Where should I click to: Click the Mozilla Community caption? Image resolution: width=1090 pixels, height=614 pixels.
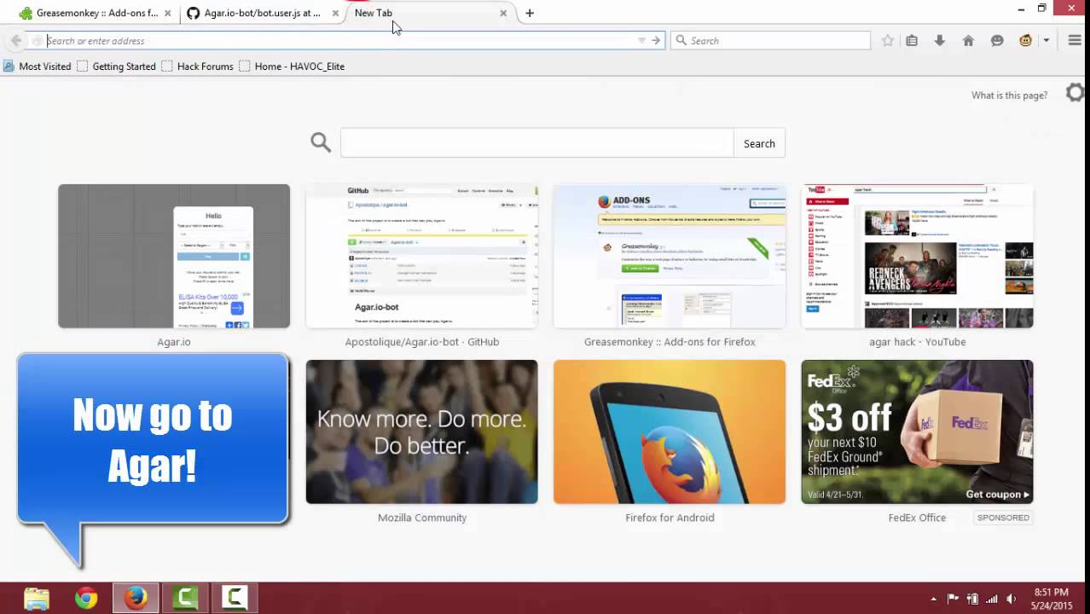coord(422,518)
